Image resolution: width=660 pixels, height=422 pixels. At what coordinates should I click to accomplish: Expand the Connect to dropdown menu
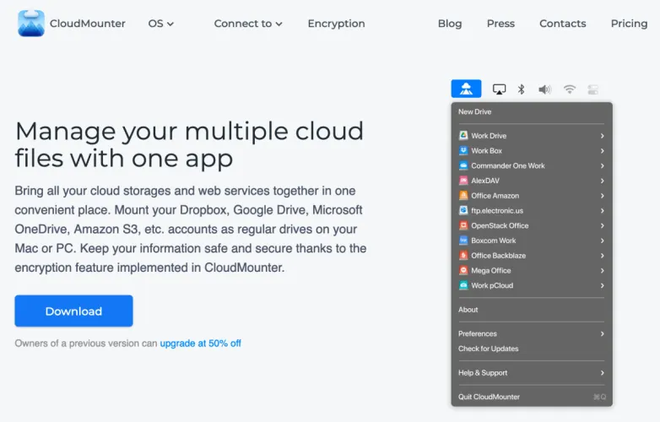(248, 24)
